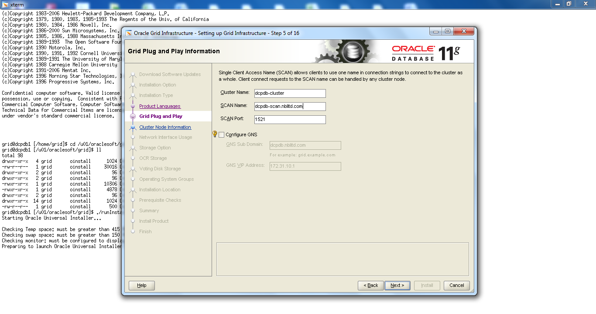The height and width of the screenshot is (314, 596).
Task: Click the Operating System Groups step
Action: [166, 179]
